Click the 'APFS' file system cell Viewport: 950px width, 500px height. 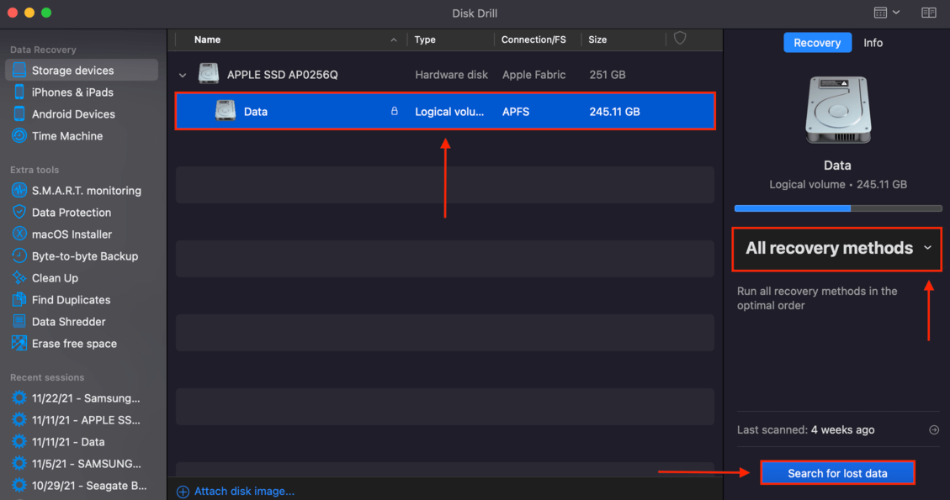click(x=516, y=112)
